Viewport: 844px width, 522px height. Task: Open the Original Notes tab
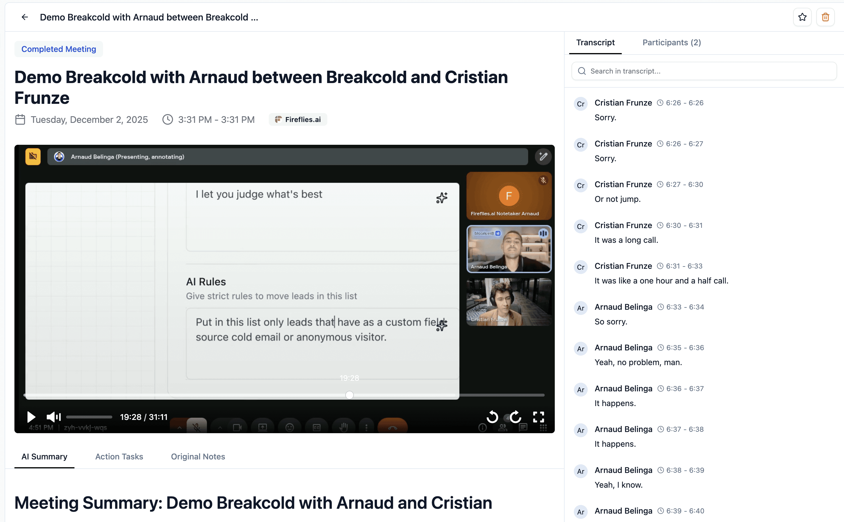[198, 457]
